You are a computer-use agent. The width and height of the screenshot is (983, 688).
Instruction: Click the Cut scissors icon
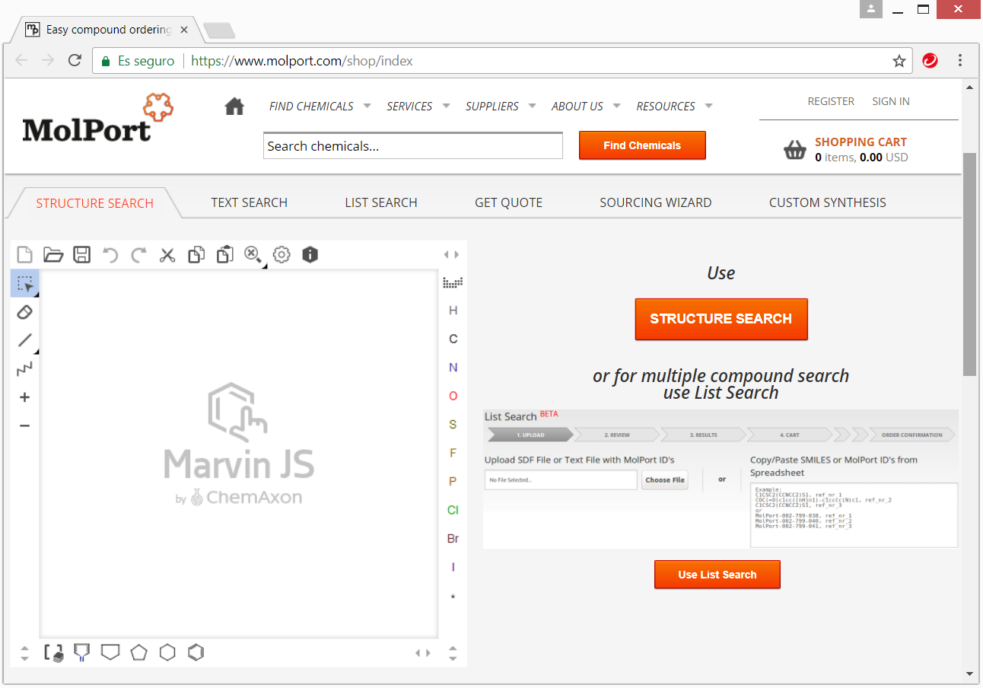(x=167, y=255)
